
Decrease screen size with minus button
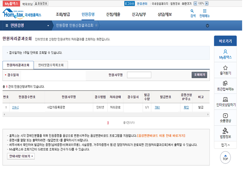pos(195,4)
